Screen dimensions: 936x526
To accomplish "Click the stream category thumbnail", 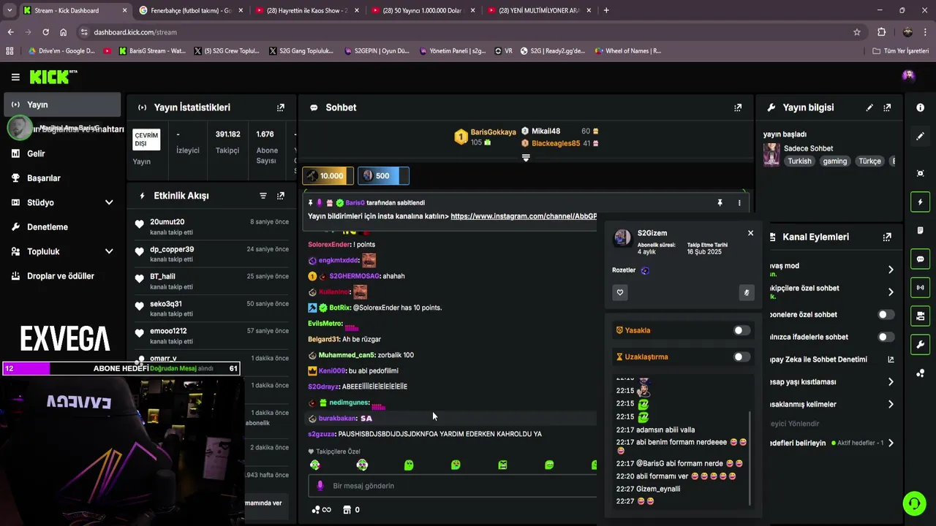I will [771, 154].
